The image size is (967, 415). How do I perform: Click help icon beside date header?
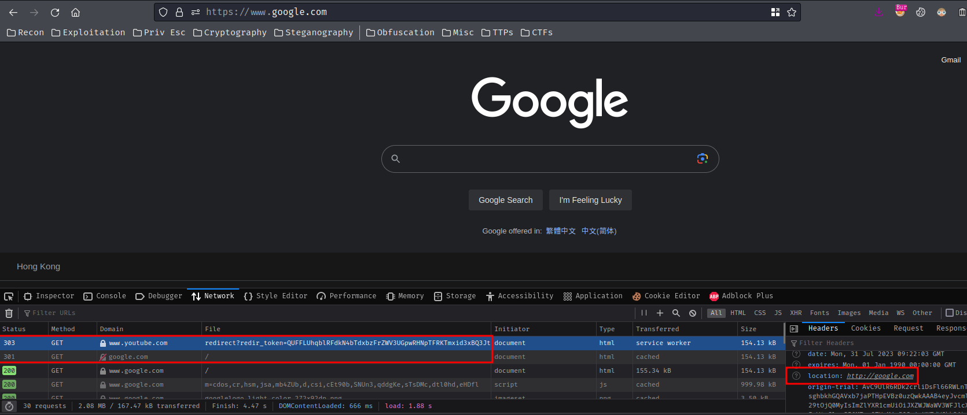pos(796,354)
